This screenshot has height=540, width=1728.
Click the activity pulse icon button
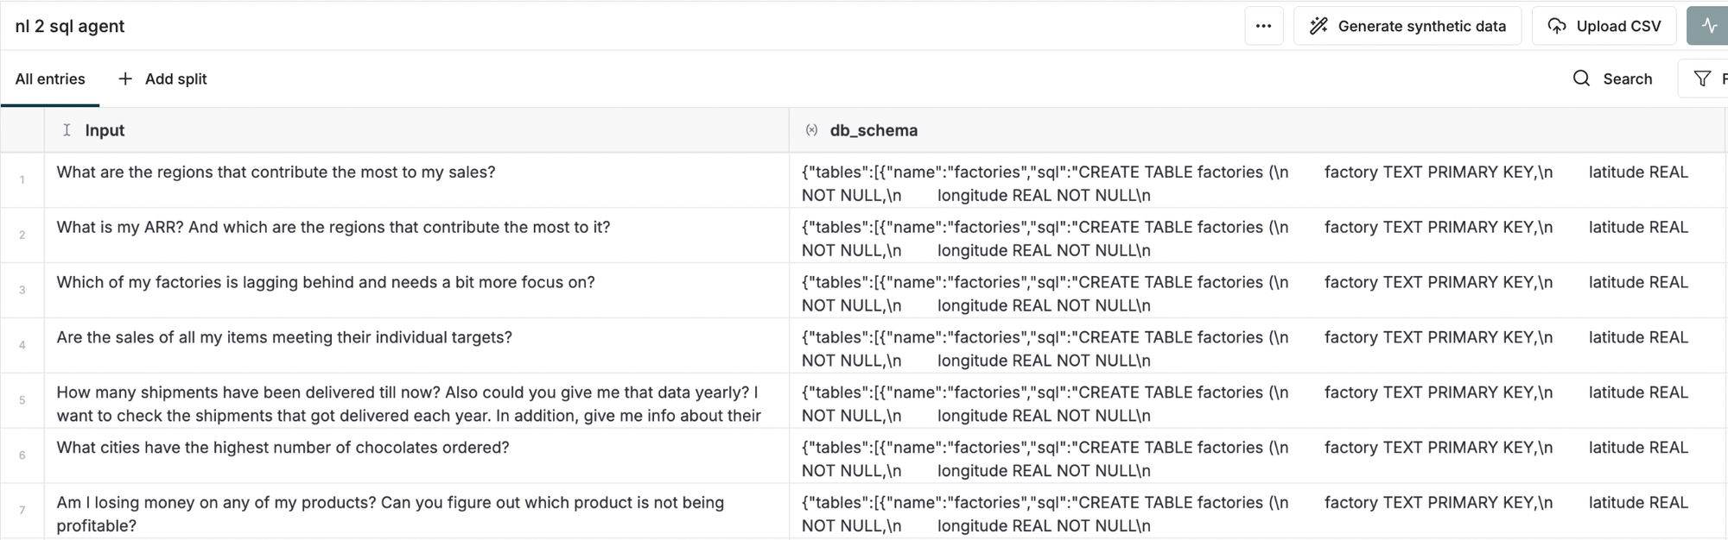pyautogui.click(x=1708, y=26)
